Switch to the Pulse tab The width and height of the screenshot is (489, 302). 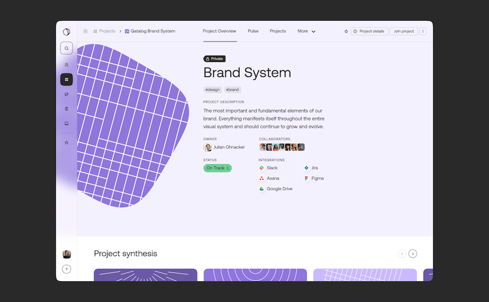click(x=253, y=31)
